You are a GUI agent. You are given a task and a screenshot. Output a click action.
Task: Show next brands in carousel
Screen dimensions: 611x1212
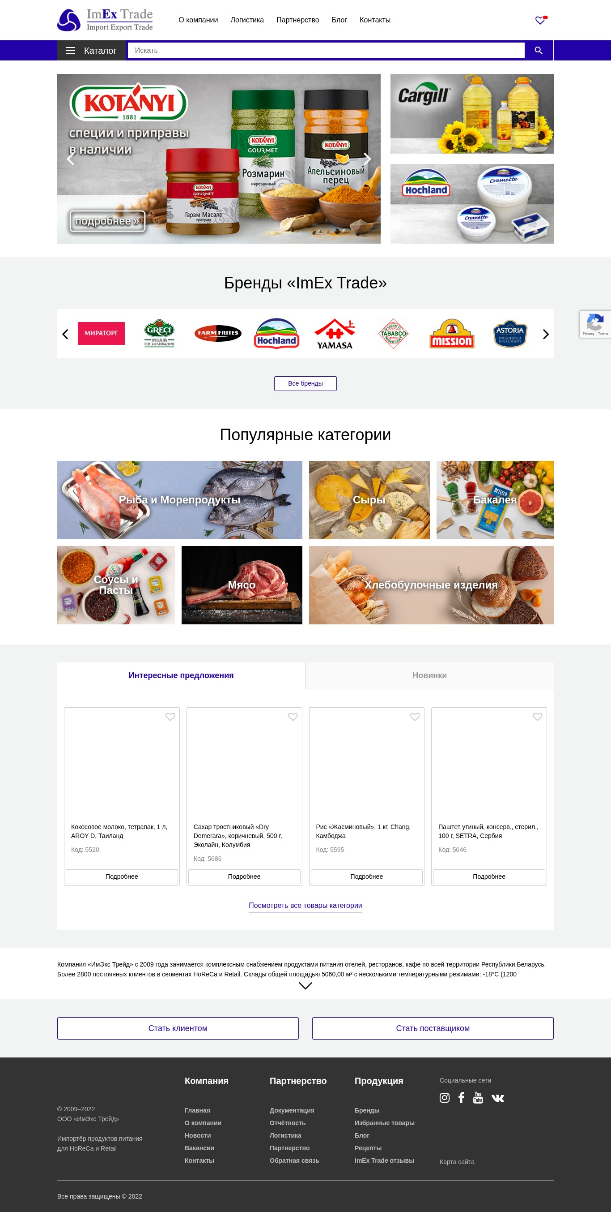click(x=546, y=334)
